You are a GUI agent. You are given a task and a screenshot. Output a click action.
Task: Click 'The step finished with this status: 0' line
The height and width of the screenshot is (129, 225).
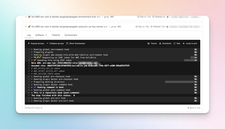tap(53, 95)
